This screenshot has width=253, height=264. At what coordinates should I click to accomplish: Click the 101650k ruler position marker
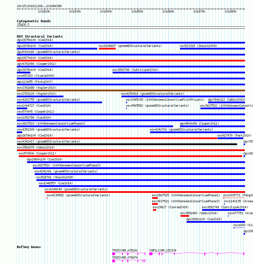[x=137, y=11]
